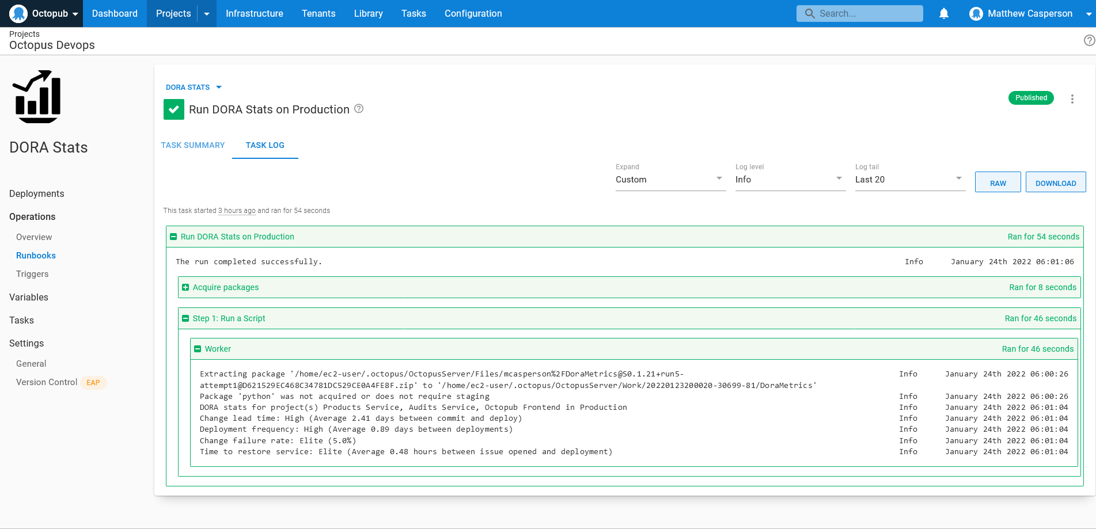Open the Expand Custom dropdown

point(670,180)
